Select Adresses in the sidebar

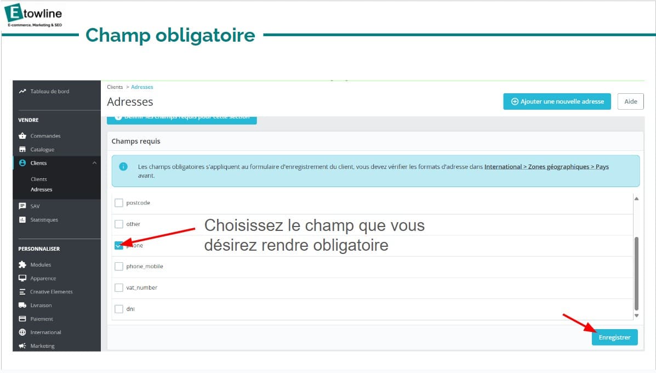[x=42, y=189]
